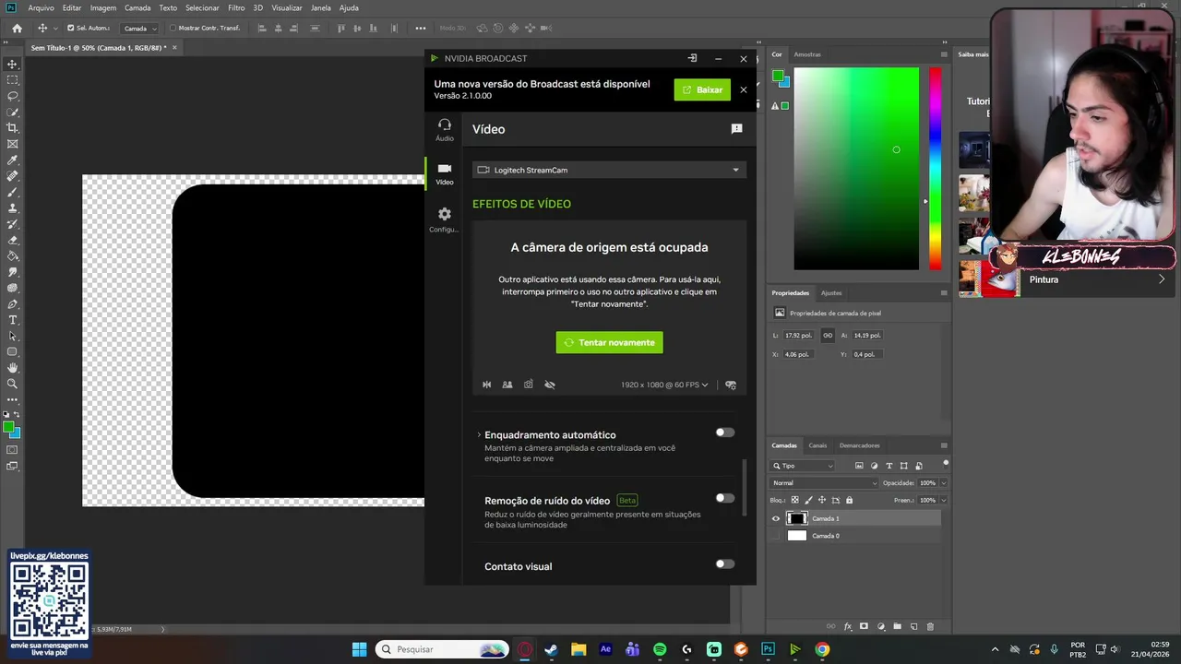Open Spotify from the taskbar
1181x664 pixels.
660,649
